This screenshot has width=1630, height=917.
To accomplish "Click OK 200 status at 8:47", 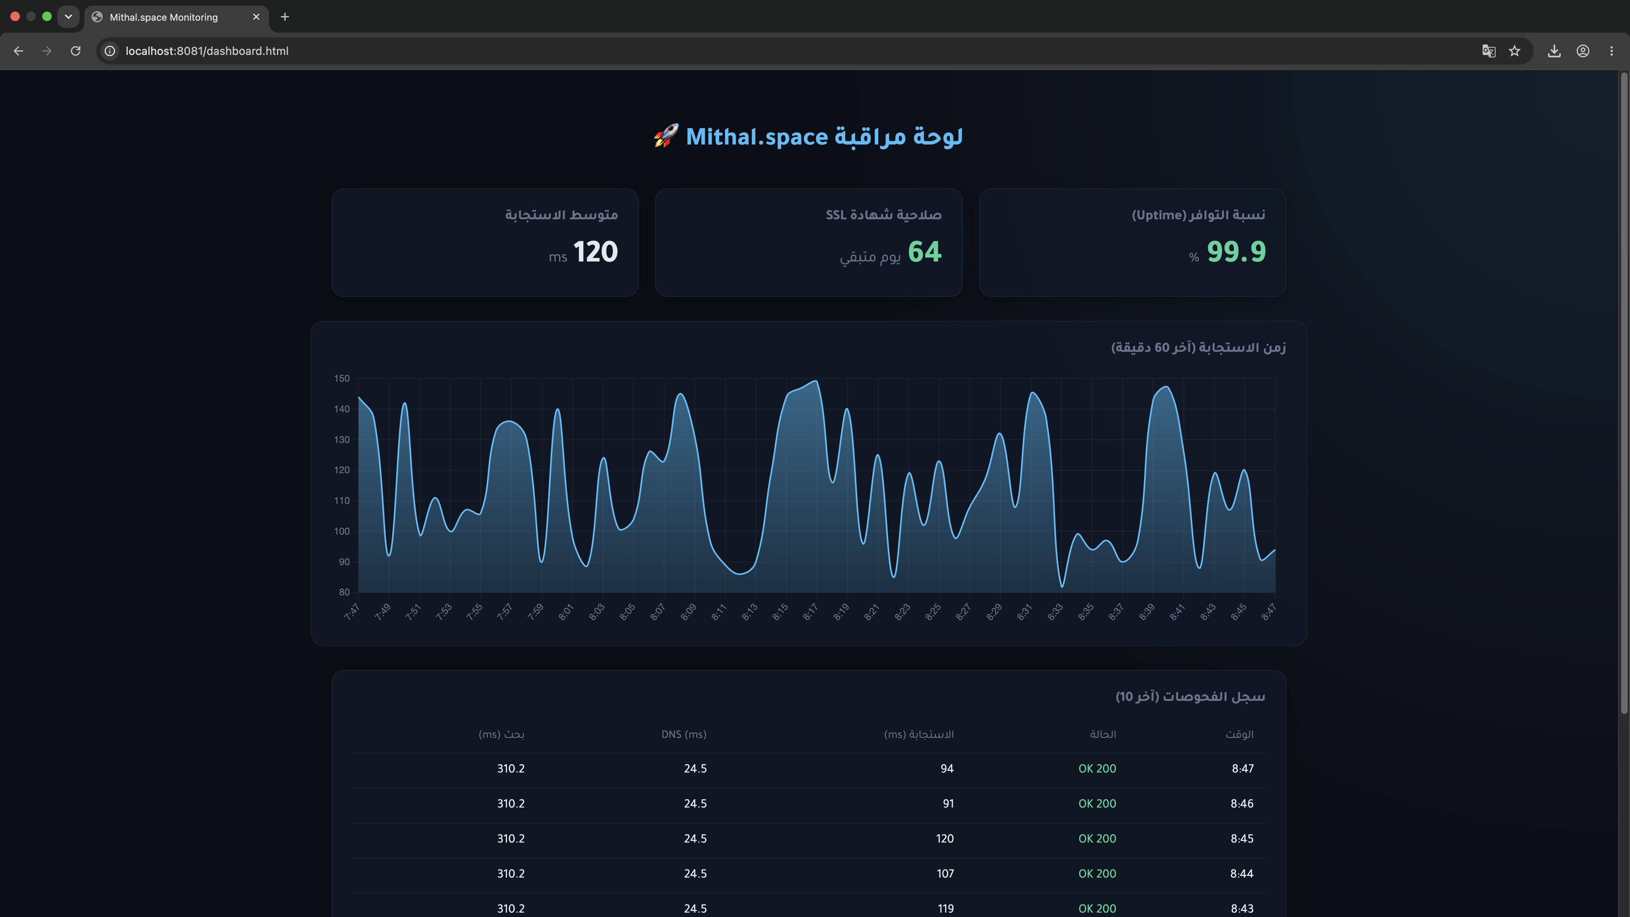I will 1097,769.
